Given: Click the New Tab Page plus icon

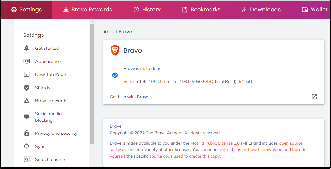Looking at the screenshot, I should pos(27,74).
